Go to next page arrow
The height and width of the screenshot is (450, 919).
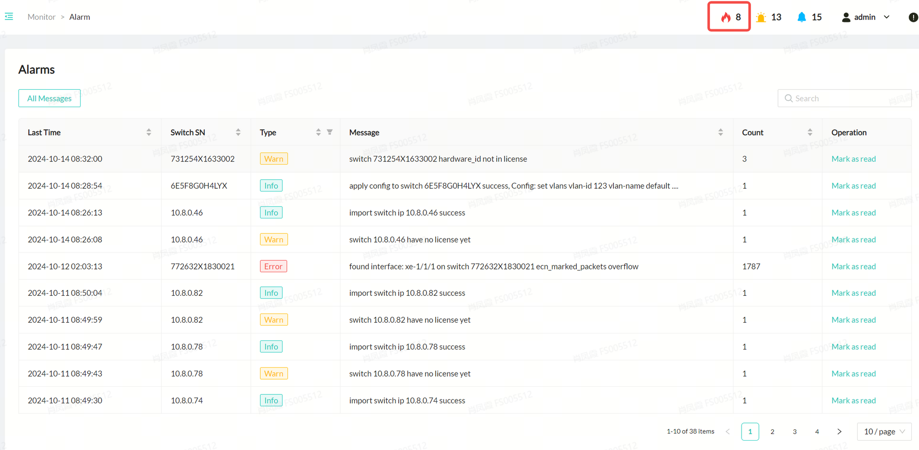[839, 432]
